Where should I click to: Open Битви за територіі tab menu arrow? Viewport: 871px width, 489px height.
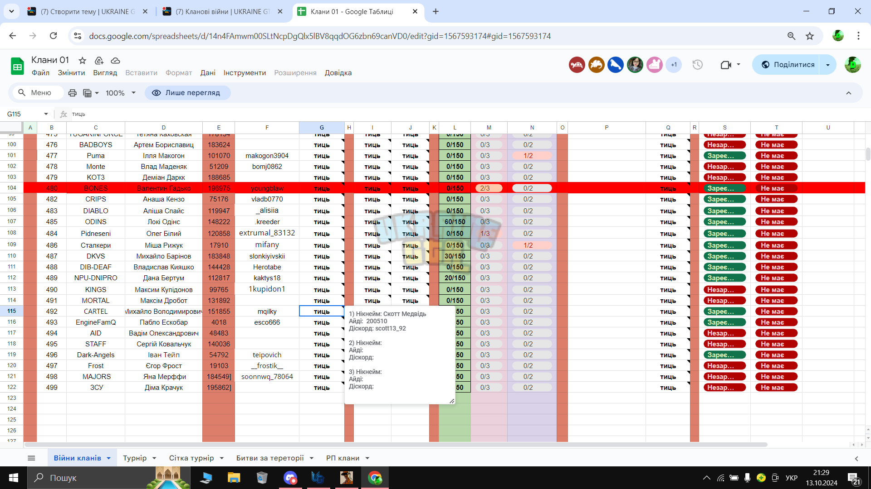pos(312,458)
